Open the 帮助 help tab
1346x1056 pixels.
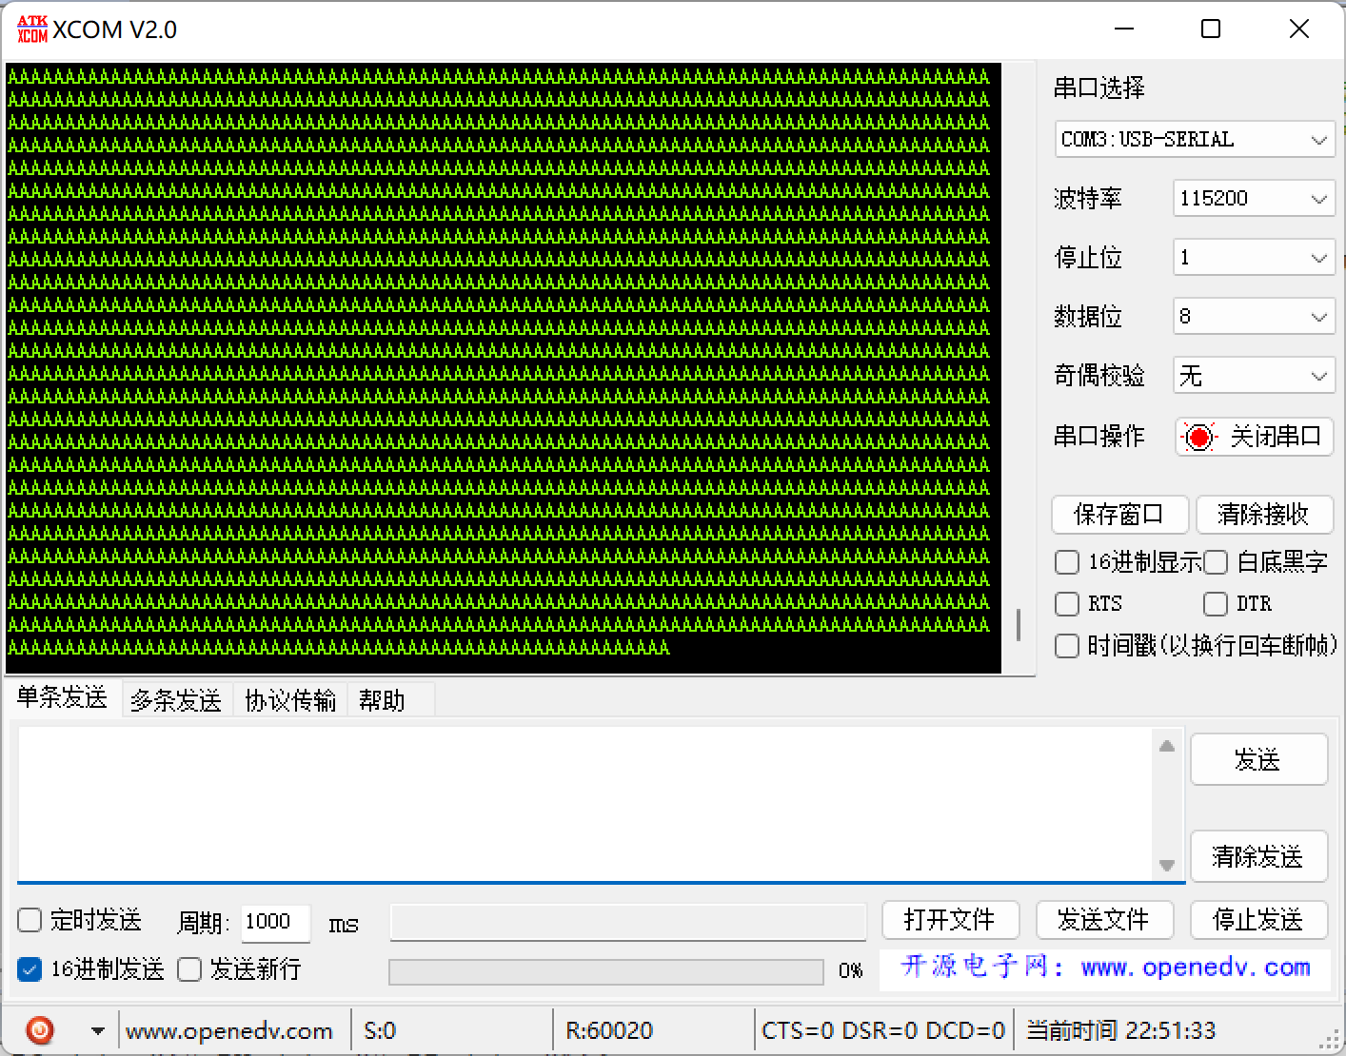click(x=381, y=699)
